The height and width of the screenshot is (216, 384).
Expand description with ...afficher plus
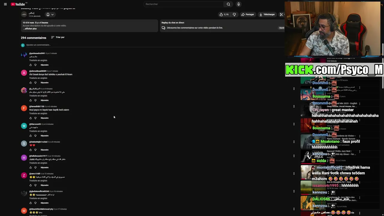coord(30,29)
